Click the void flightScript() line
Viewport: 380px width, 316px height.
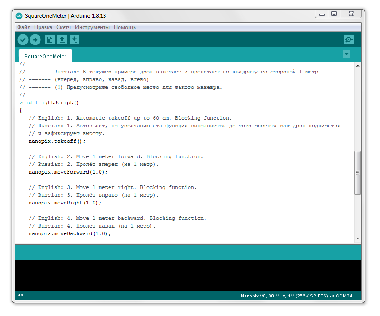click(x=49, y=103)
